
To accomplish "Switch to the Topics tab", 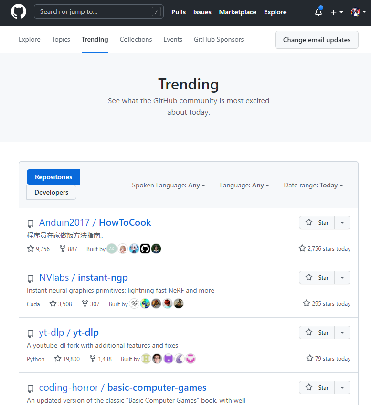I will click(61, 39).
